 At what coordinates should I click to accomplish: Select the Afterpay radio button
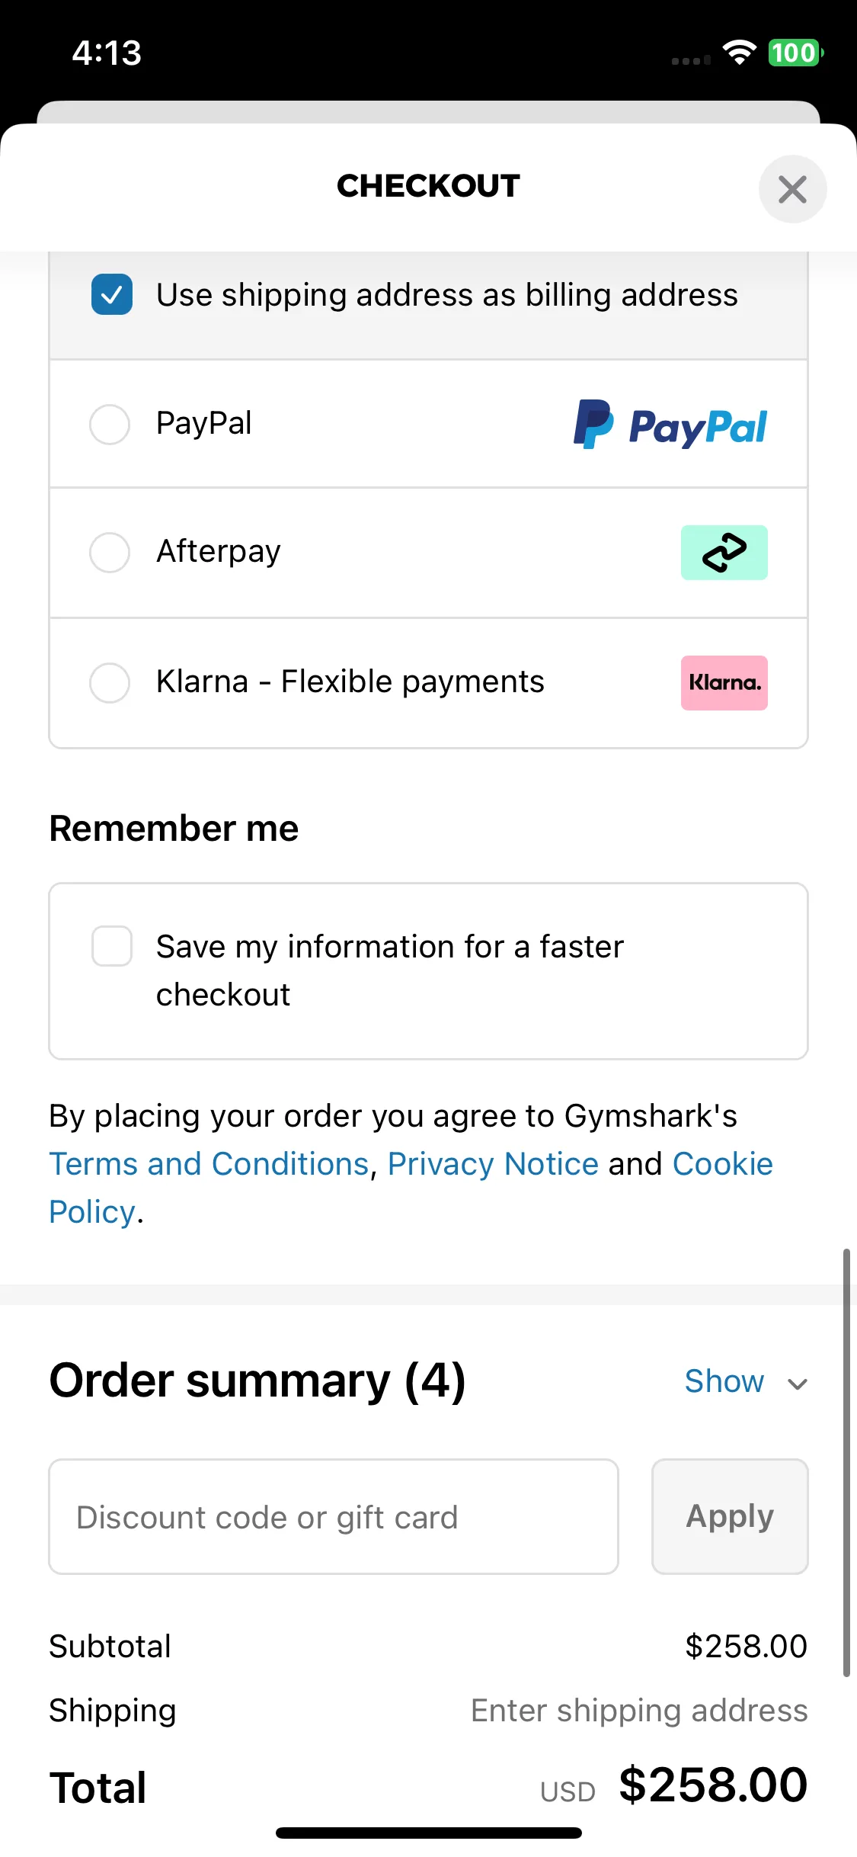110,552
